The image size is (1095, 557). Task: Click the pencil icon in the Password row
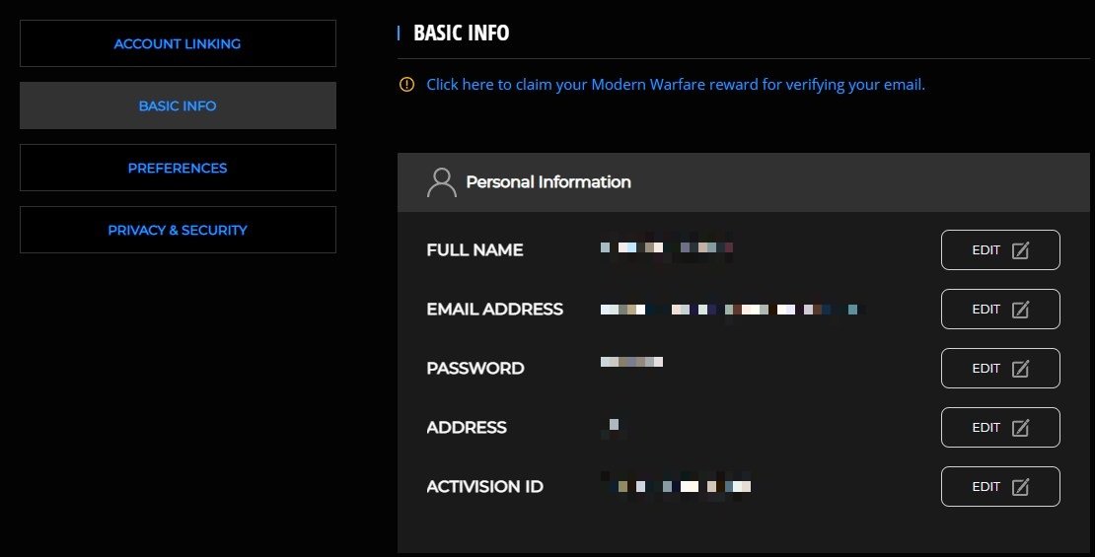coord(1021,369)
